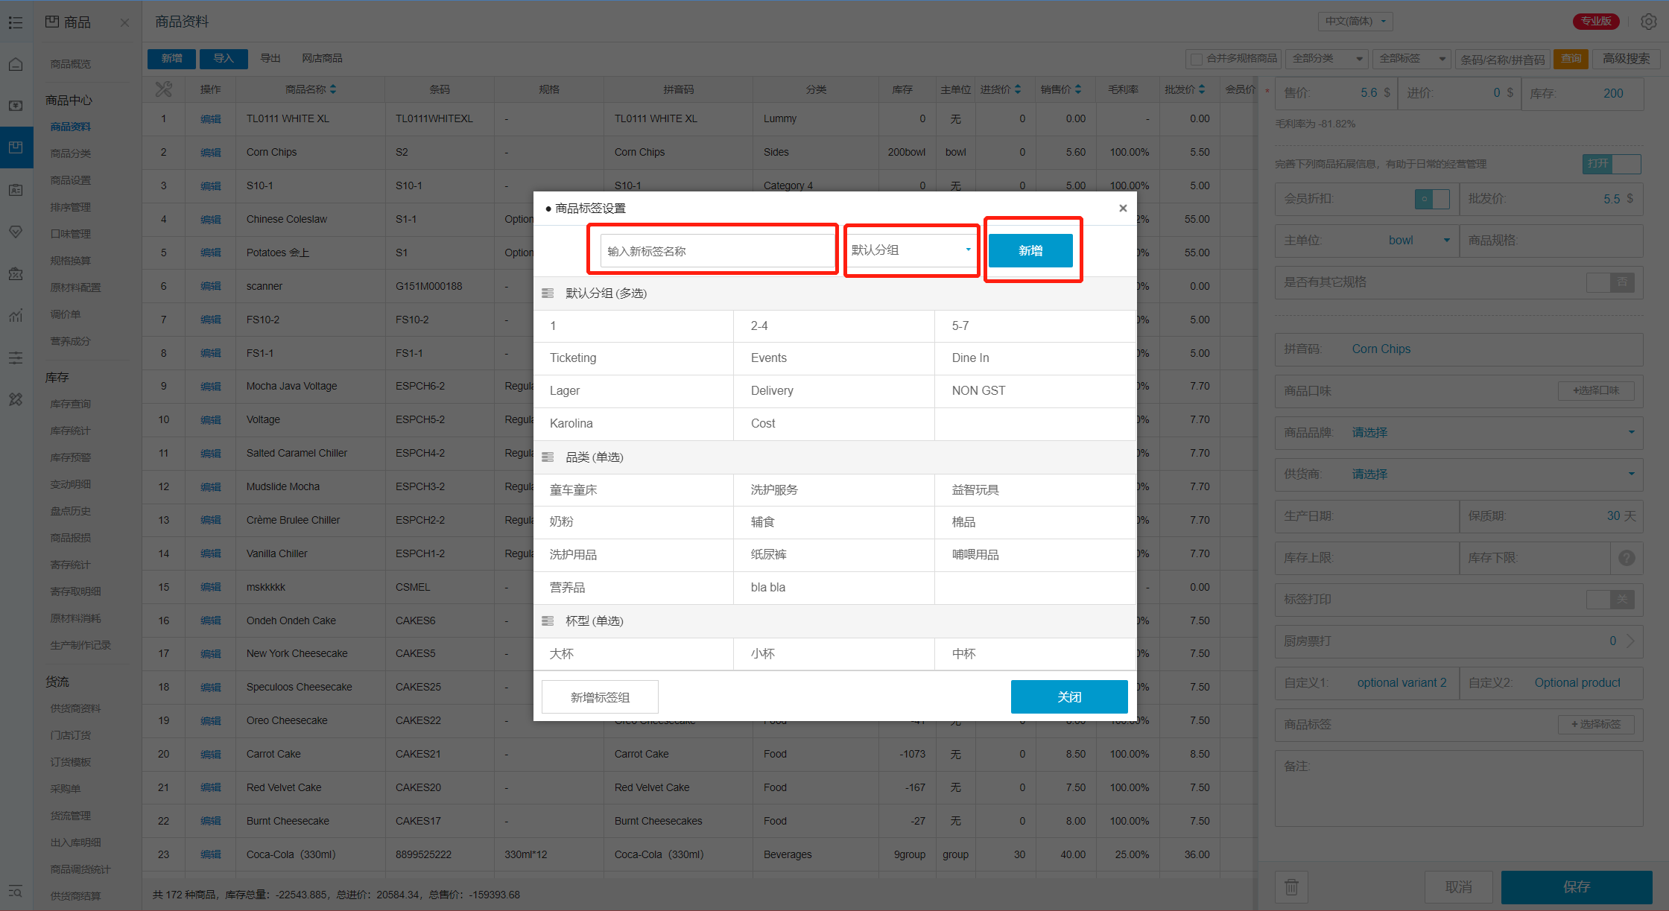
Task: Click the trash delete icon bottom right
Action: click(x=1291, y=886)
